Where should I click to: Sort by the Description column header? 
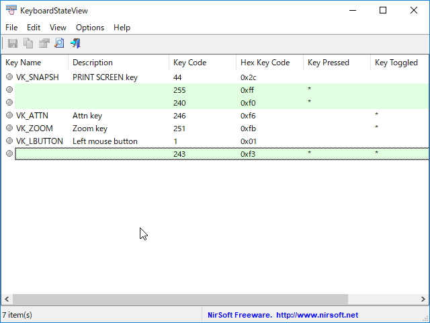119,63
